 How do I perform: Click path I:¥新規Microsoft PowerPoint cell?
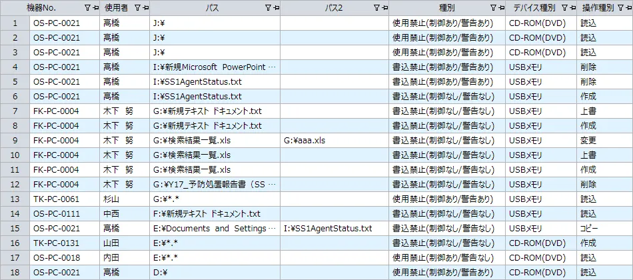tap(215, 67)
